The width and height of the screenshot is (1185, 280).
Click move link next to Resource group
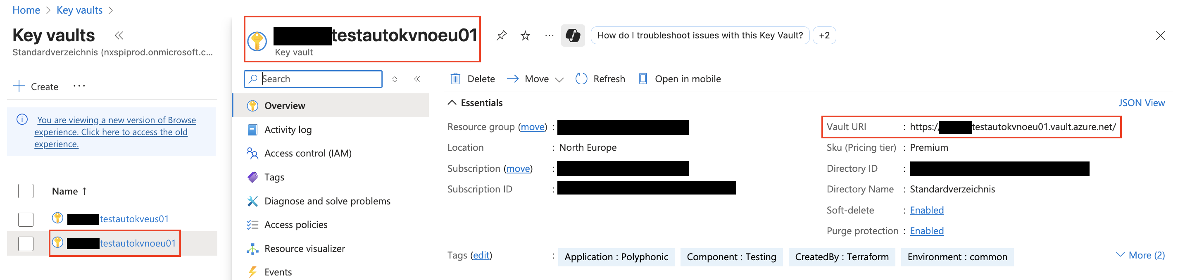(x=532, y=127)
